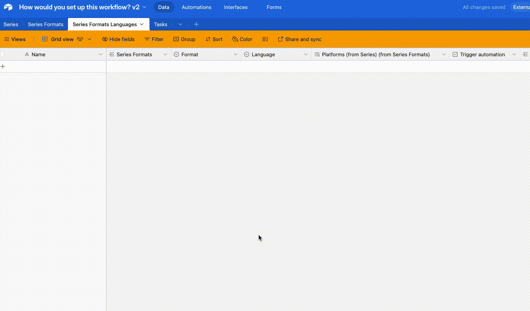The height and width of the screenshot is (311, 530).
Task: Open the Name column dropdown arrow
Action: (x=101, y=54)
